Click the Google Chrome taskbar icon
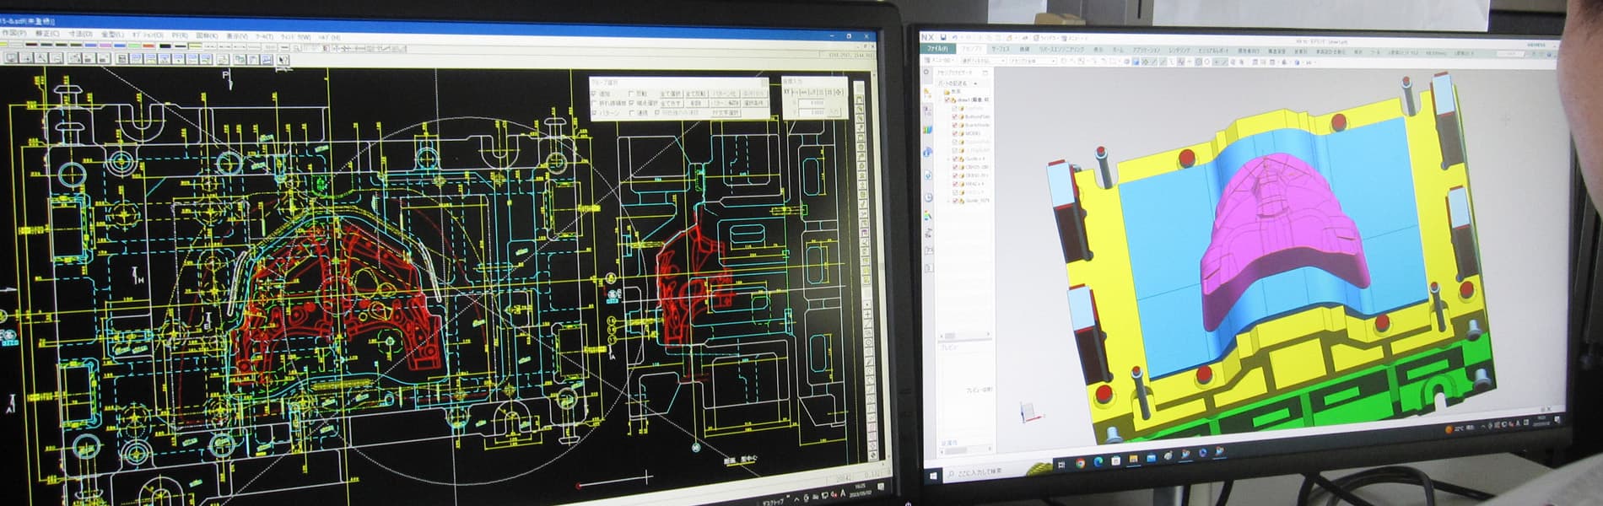Image resolution: width=1603 pixels, height=506 pixels. pyautogui.click(x=1080, y=463)
